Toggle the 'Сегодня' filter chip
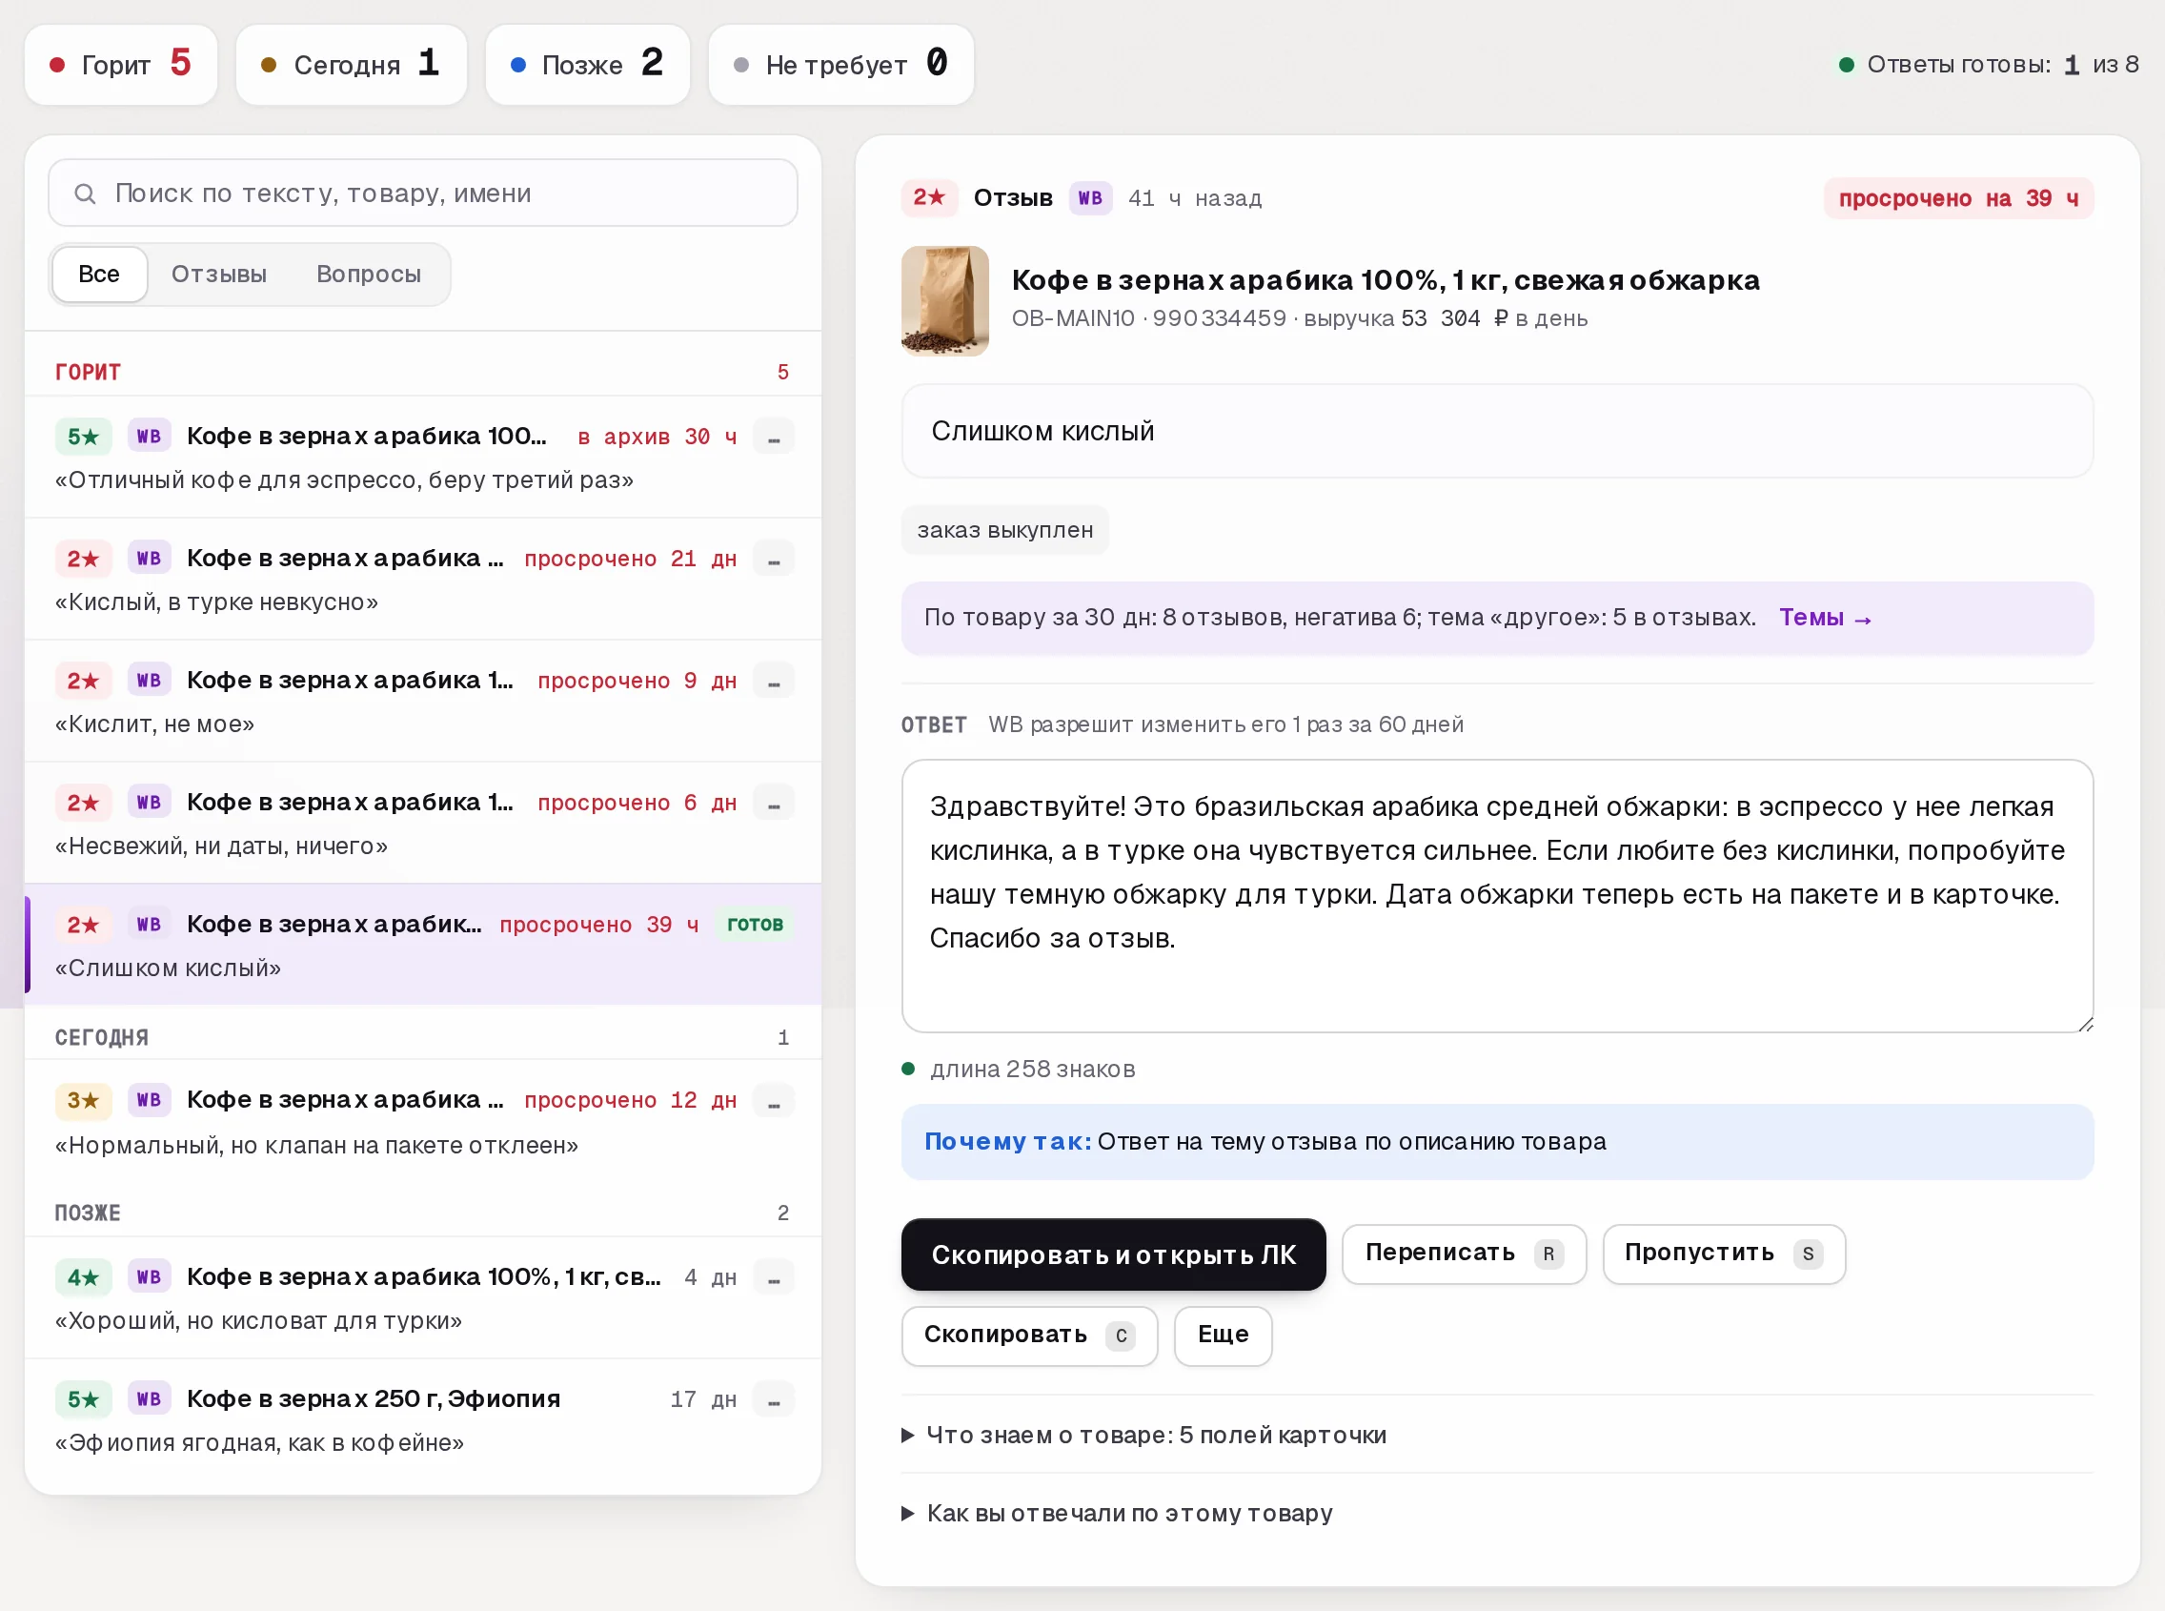The height and width of the screenshot is (1611, 2165). [351, 65]
